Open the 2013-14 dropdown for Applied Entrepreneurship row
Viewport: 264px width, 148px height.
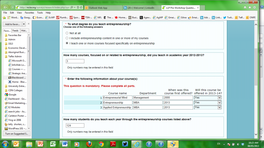(219, 107)
